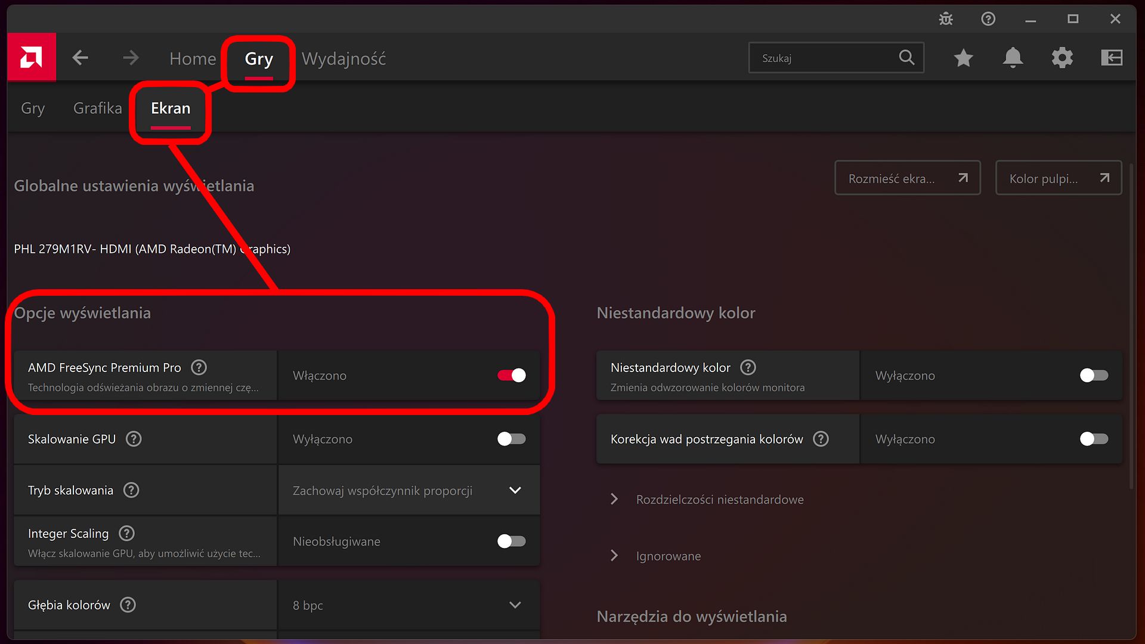
Task: Expand Rozdzielczości niestandardowe section
Action: tap(707, 499)
